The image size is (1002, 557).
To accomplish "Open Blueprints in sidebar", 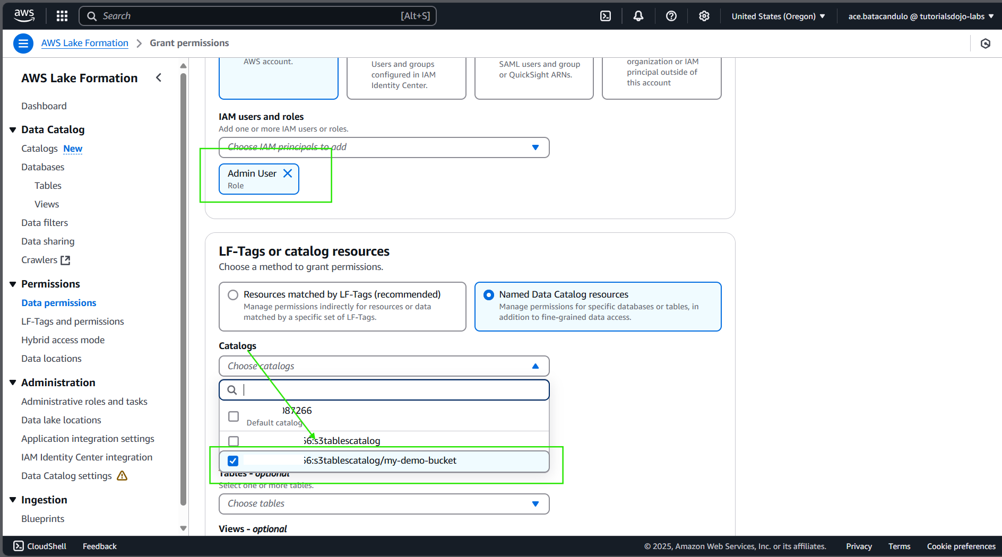I will 43,519.
